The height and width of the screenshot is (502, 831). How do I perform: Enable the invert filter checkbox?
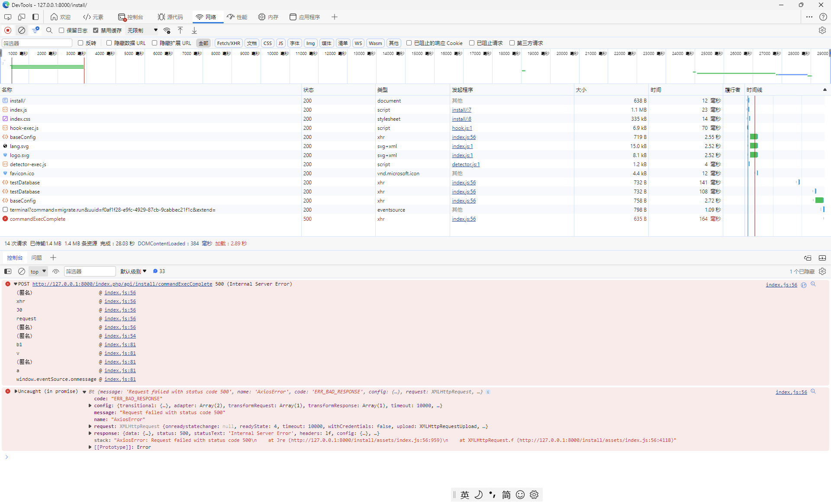(x=81, y=43)
